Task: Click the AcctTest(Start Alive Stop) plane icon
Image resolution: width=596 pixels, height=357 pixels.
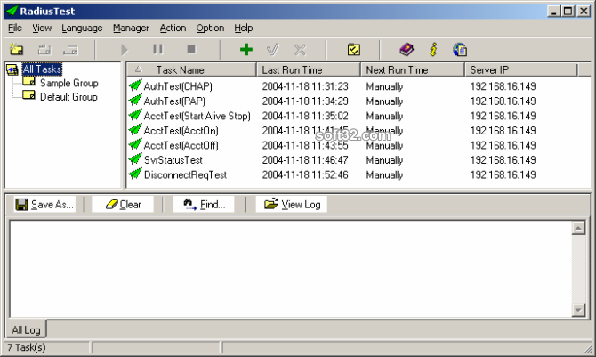Action: [x=135, y=115]
